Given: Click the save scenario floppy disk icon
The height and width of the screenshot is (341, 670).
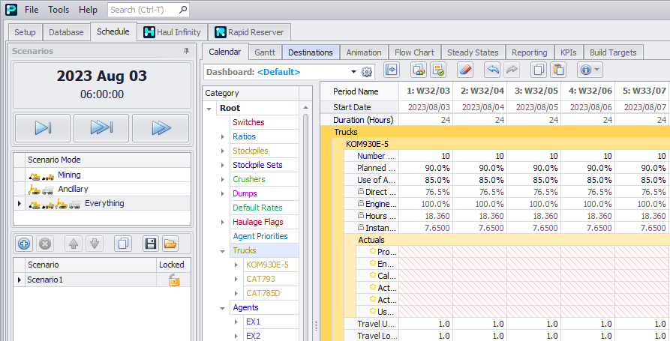Looking at the screenshot, I should tap(150, 244).
